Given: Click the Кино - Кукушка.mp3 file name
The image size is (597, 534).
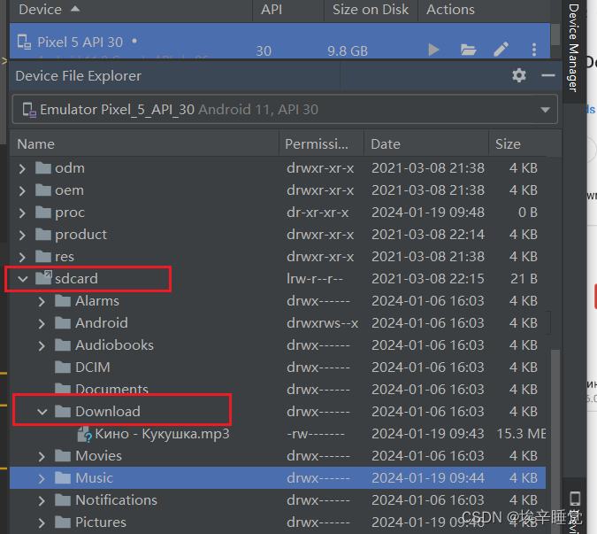Looking at the screenshot, I should [162, 434].
